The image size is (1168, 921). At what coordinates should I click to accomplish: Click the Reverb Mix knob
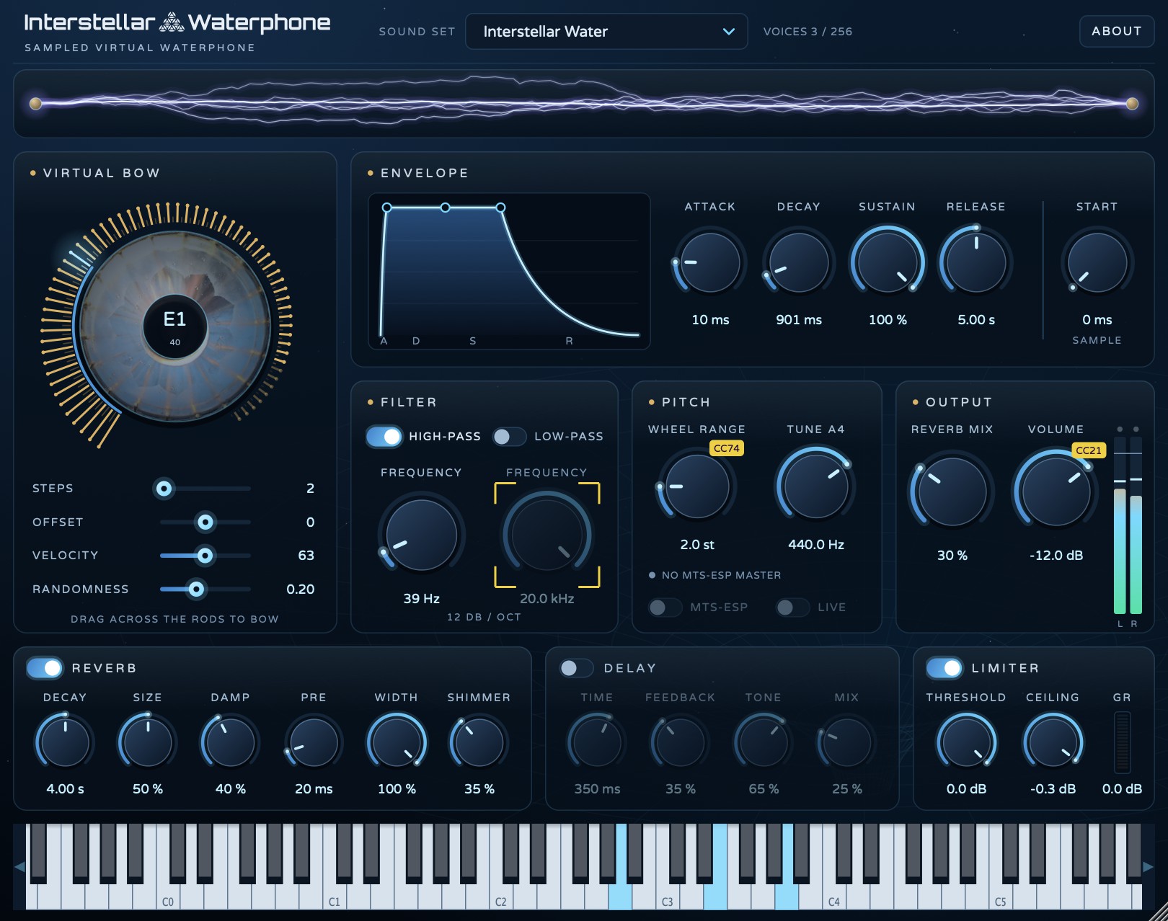[952, 492]
